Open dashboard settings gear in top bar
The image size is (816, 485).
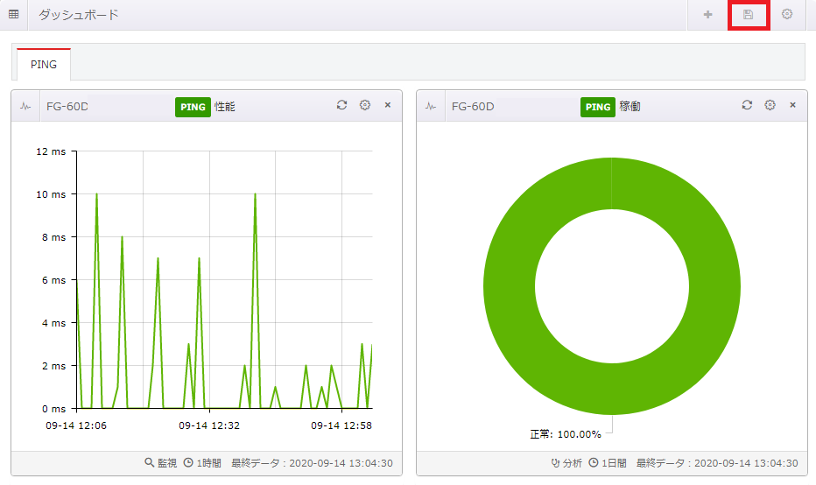(787, 14)
